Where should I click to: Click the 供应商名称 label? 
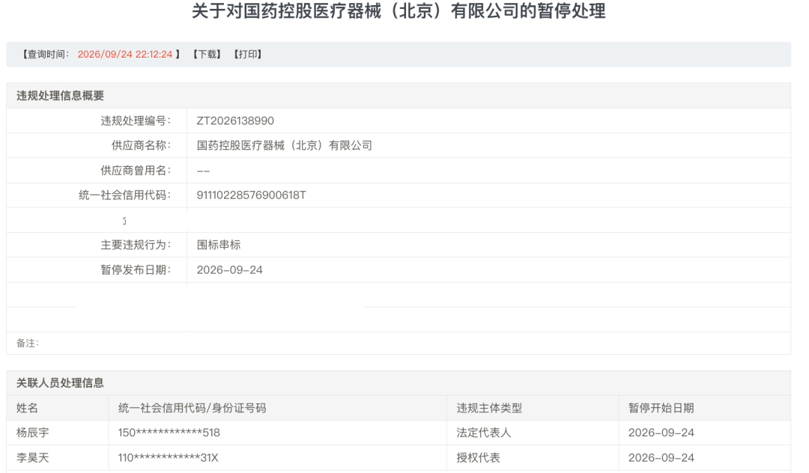coord(142,145)
